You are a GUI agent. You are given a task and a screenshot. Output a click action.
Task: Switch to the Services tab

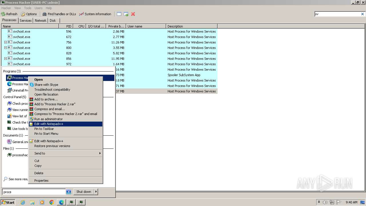[x=25, y=21]
